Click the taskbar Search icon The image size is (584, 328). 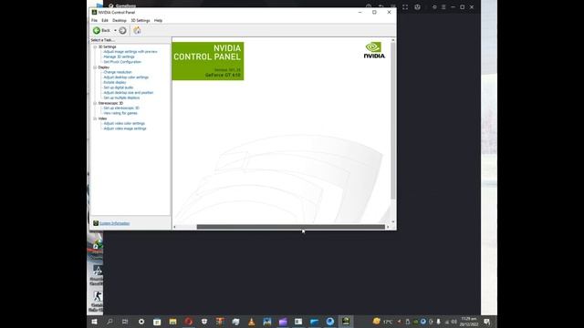point(109,322)
